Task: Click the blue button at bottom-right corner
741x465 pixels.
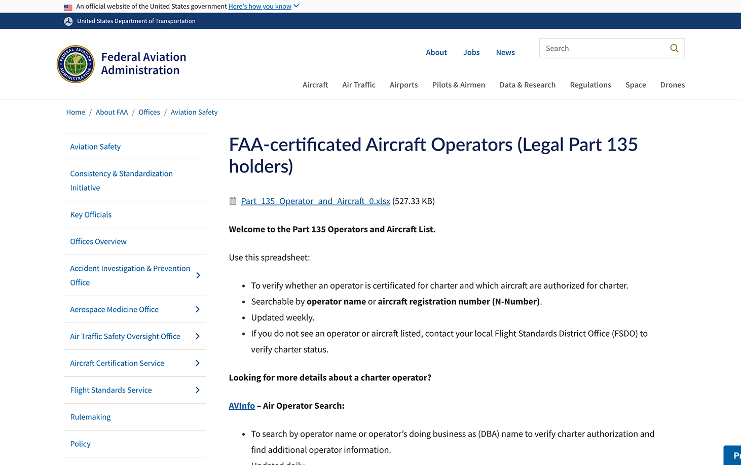Action: pos(732,455)
